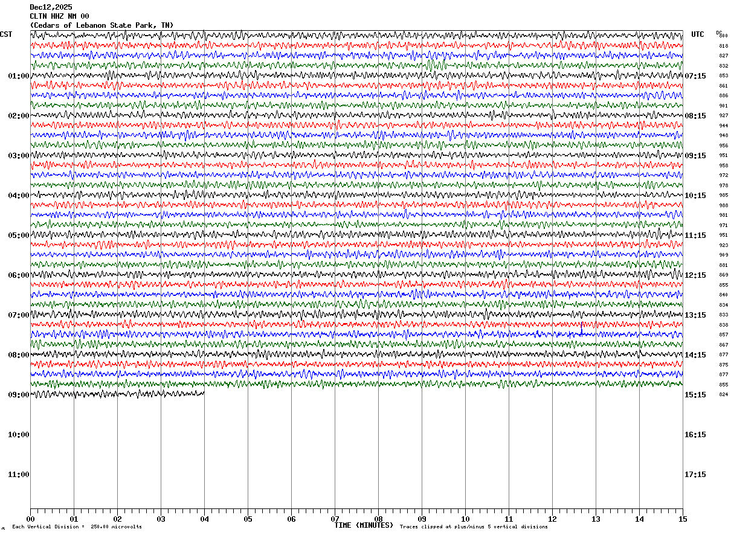Click the "TIME (MINUTES)" axis title

364,525
